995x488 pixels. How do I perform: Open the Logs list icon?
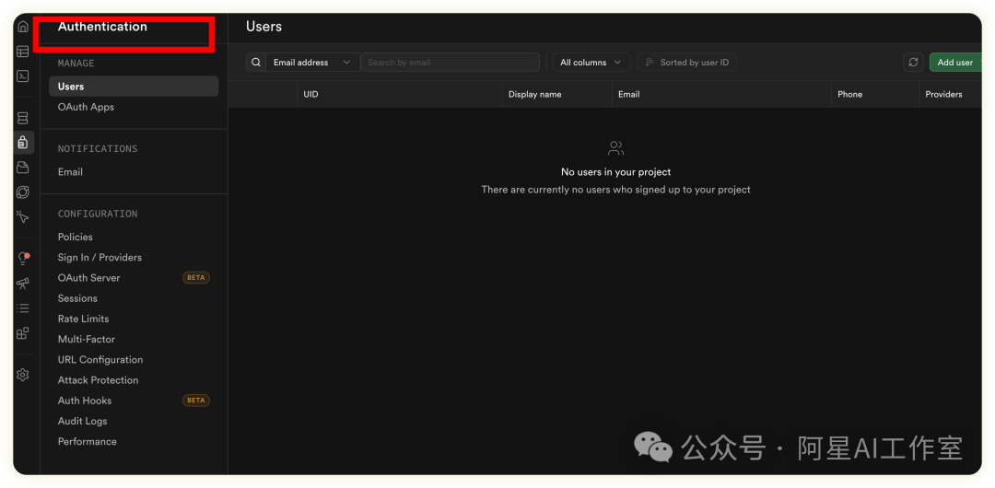pyautogui.click(x=23, y=308)
